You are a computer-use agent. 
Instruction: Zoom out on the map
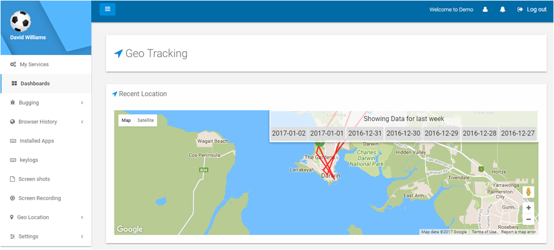click(528, 219)
